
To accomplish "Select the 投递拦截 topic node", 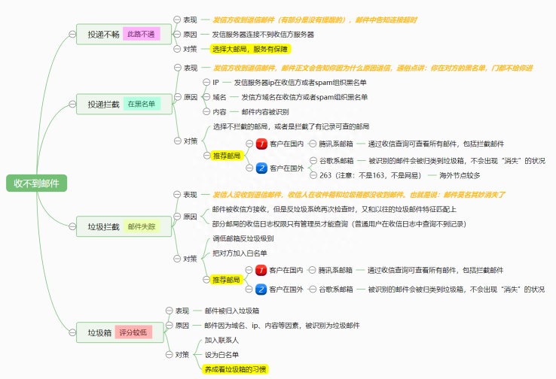I will click(124, 104).
